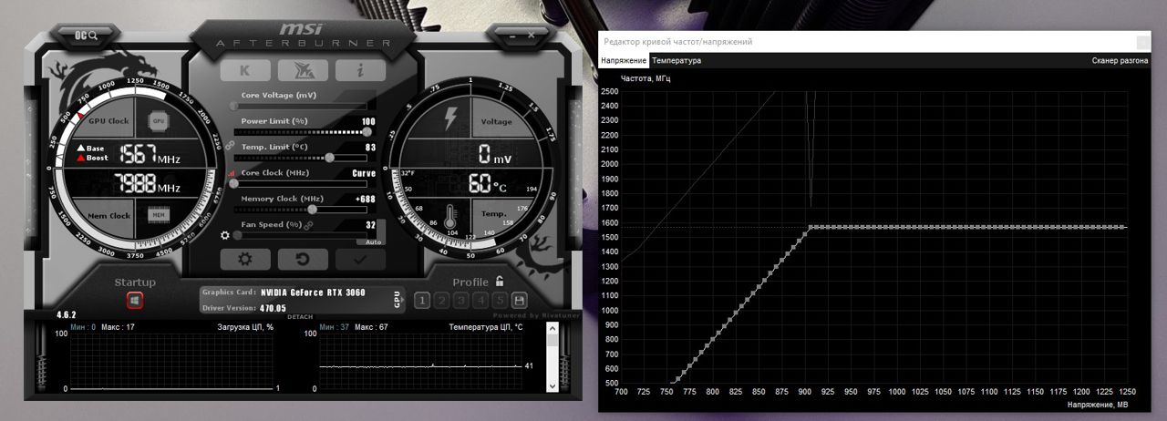This screenshot has width=1167, height=421.
Task: Click the GPU chip icon in gauge
Action: pyautogui.click(x=158, y=120)
